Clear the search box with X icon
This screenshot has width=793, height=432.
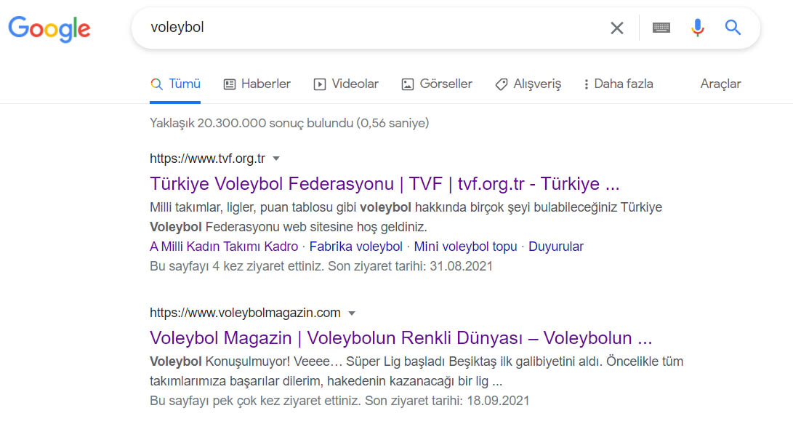pyautogui.click(x=616, y=28)
